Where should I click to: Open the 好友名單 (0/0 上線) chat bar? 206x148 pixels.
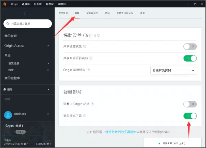coord(172,143)
